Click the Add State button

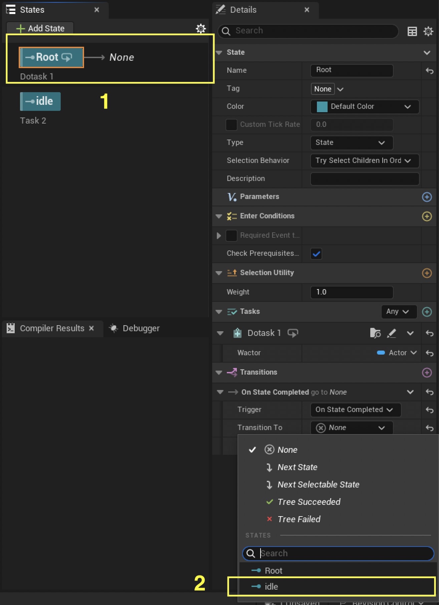(40, 29)
